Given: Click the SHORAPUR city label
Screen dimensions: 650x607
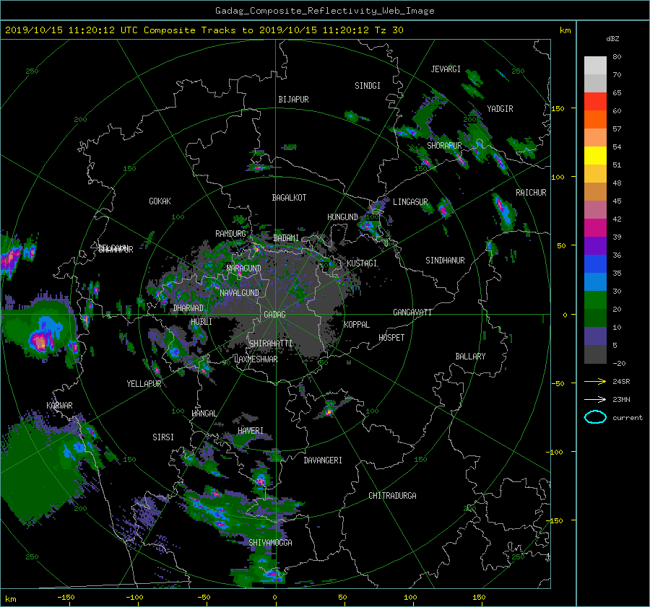Looking at the screenshot, I should coord(444,146).
